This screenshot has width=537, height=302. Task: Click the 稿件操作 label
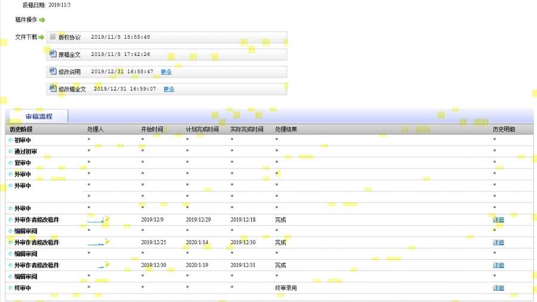click(x=26, y=20)
